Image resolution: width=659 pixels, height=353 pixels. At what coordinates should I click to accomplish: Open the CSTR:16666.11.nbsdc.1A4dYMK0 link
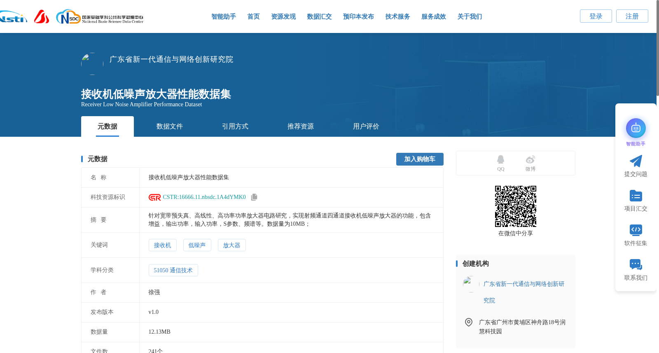click(x=204, y=197)
